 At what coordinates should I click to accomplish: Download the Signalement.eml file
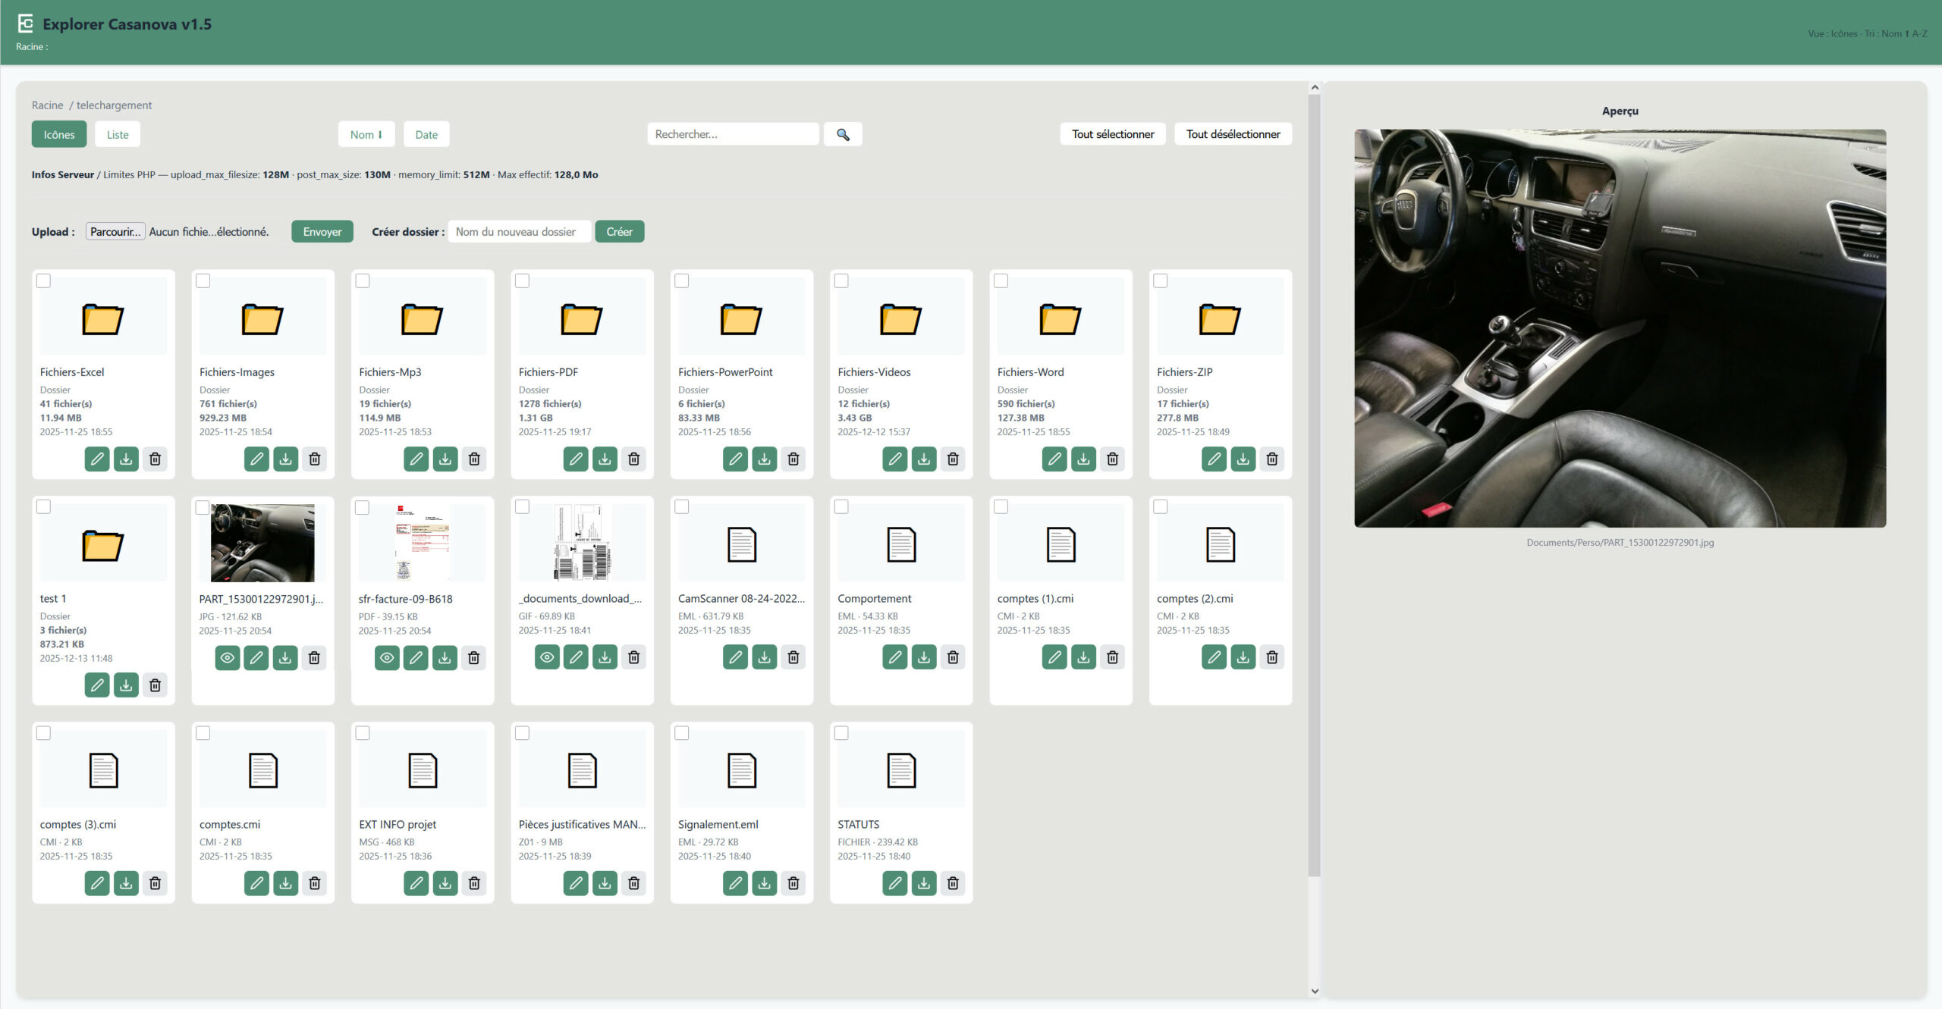tap(764, 882)
